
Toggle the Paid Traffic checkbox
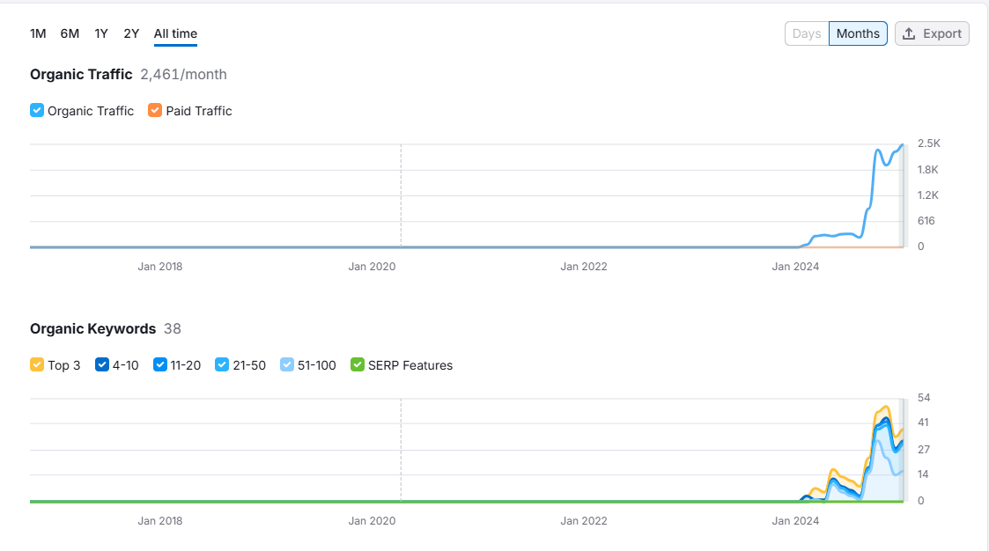pos(155,111)
